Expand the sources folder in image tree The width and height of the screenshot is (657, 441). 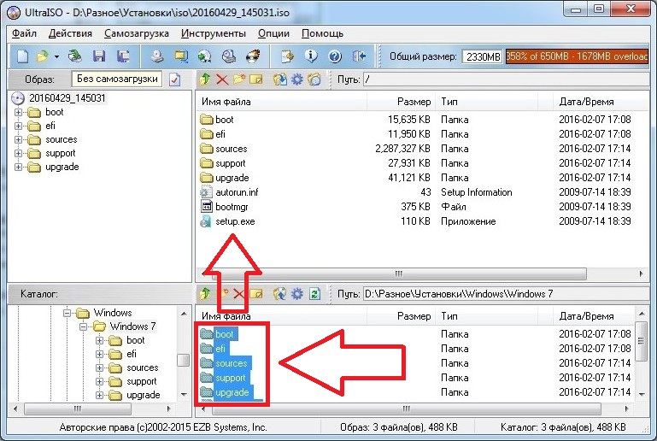pyautogui.click(x=20, y=140)
